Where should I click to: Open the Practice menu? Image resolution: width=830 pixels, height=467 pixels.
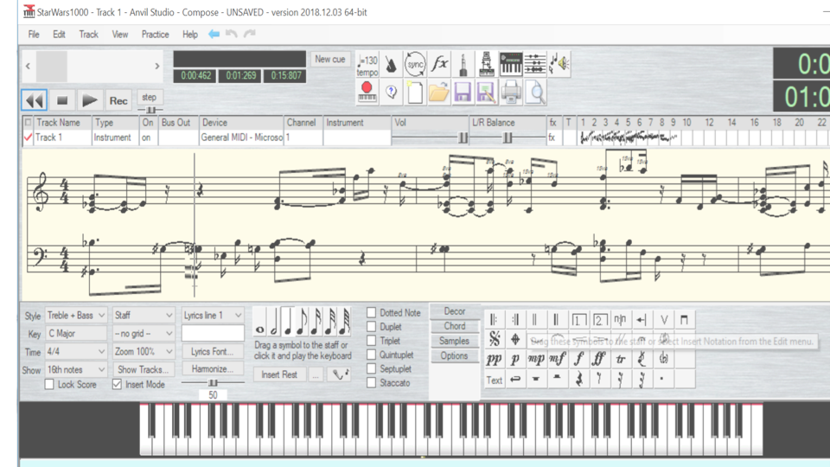click(x=155, y=35)
